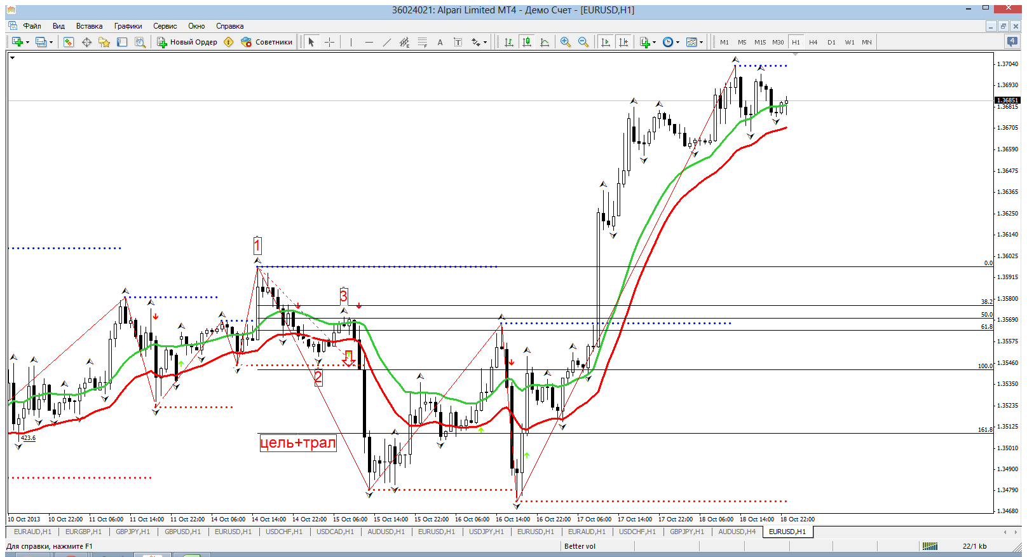Screen dimensions: 1027x557
Task: Toggle chart auto scroll
Action: 606,42
